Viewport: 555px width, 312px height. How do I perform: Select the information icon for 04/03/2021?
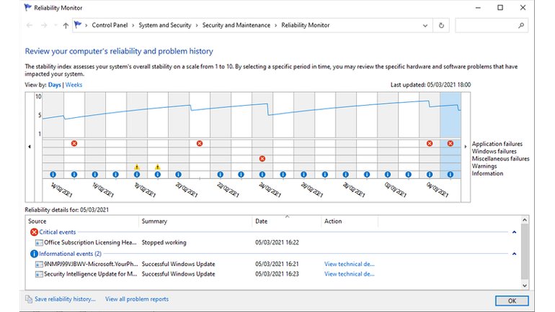tap(430, 175)
